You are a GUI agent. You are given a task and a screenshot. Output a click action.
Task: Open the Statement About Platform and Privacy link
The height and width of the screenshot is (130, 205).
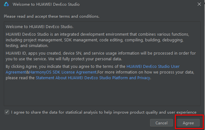93,78
